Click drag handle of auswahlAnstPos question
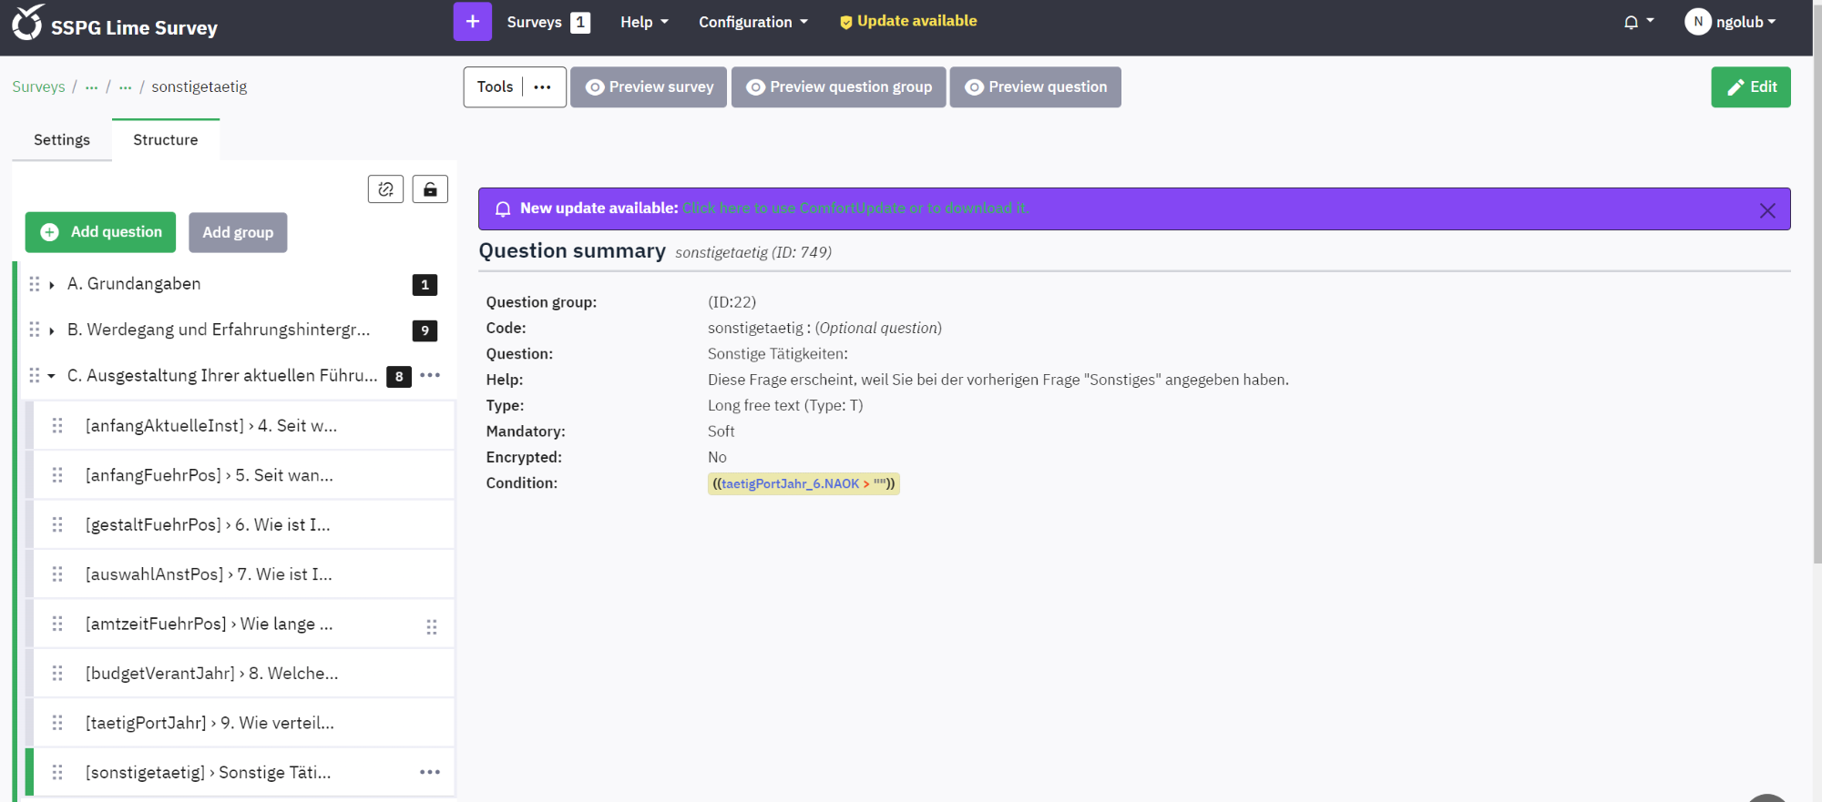Image resolution: width=1822 pixels, height=802 pixels. pos(57,574)
